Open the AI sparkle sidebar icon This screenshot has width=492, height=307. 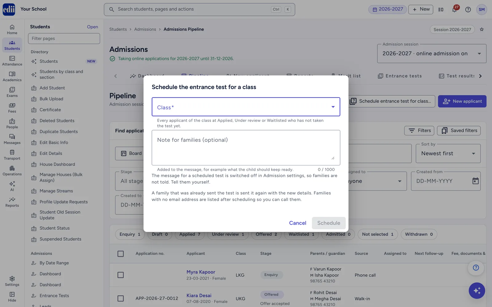12,186
